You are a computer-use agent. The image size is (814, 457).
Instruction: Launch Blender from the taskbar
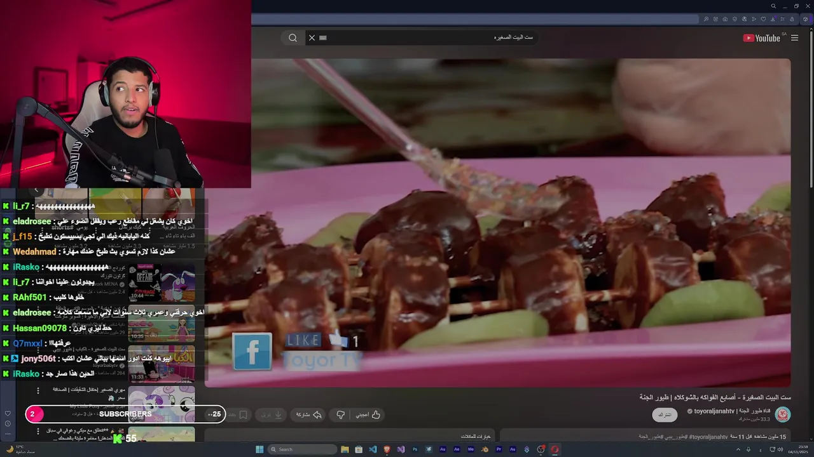click(485, 449)
